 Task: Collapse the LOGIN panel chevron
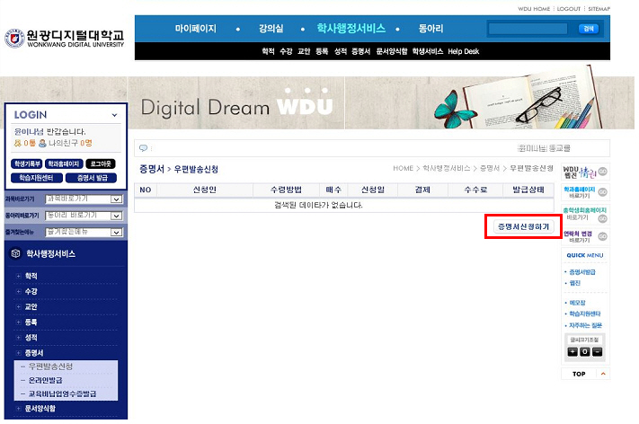114,116
